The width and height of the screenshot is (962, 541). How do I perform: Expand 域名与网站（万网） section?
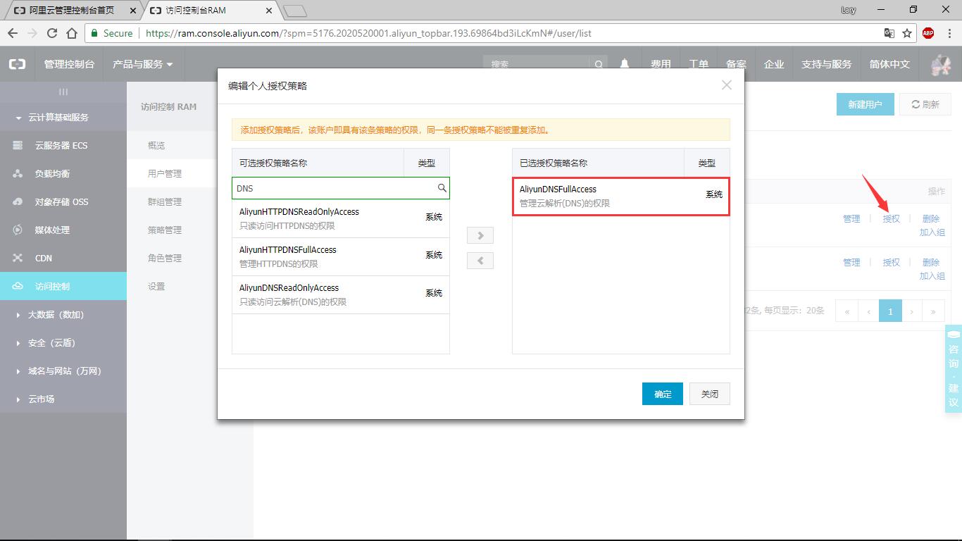click(63, 371)
